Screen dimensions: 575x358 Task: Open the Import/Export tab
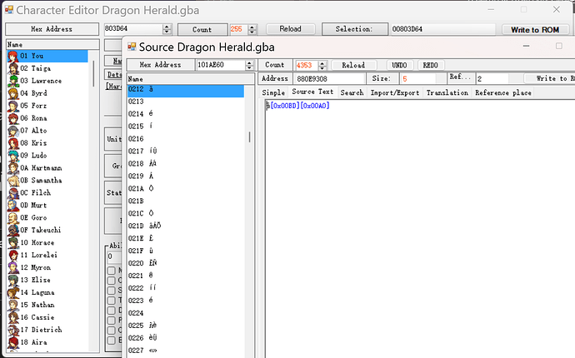(x=395, y=92)
